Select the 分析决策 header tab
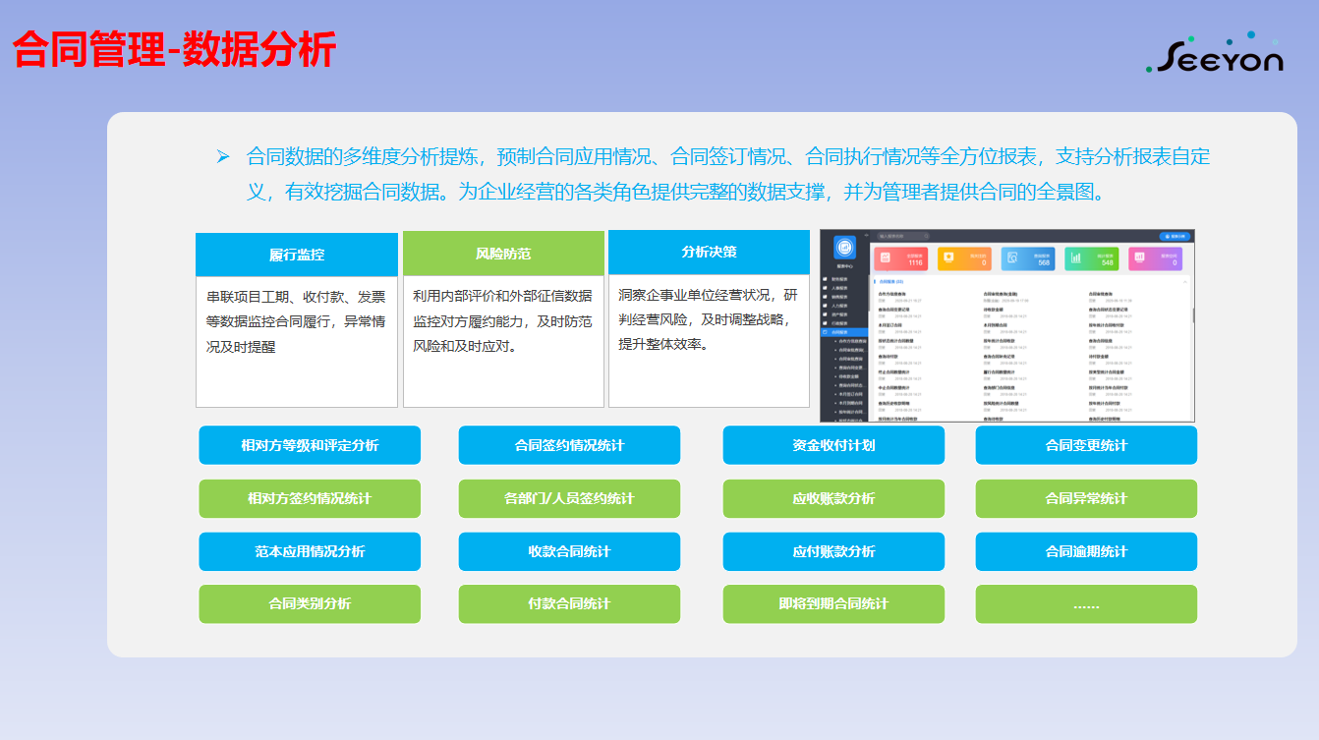This screenshot has width=1319, height=740. [x=709, y=252]
